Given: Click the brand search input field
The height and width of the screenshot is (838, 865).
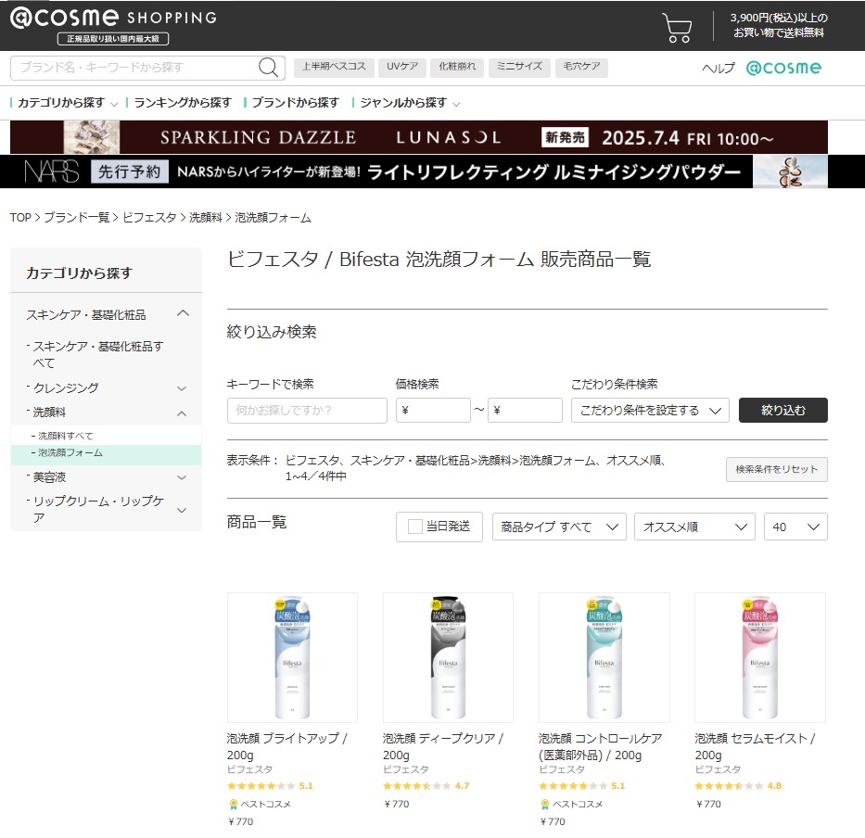Looking at the screenshot, I should pos(133,68).
